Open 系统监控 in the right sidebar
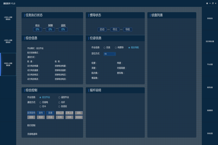The image size is (218, 145). [x=210, y=19]
